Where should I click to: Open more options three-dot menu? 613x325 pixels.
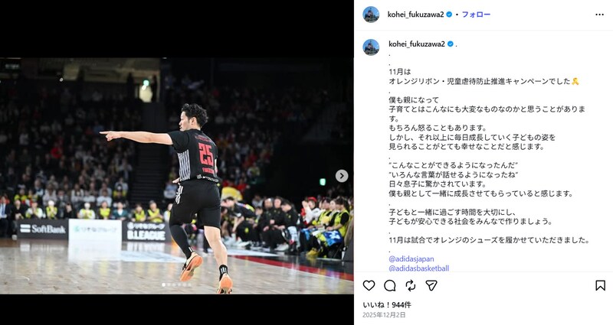599,15
